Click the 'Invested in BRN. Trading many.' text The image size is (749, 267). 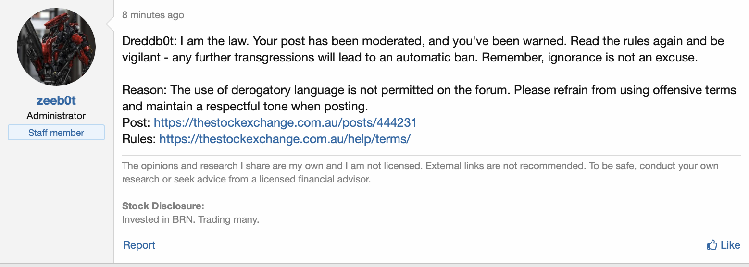(190, 220)
